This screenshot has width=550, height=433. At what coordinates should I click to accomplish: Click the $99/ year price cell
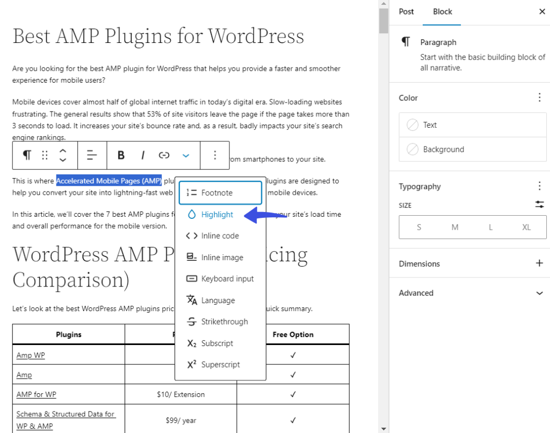180,420
